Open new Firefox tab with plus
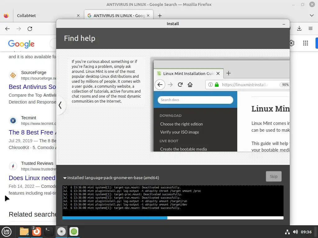This screenshot has height=238, width=318. click(x=160, y=15)
